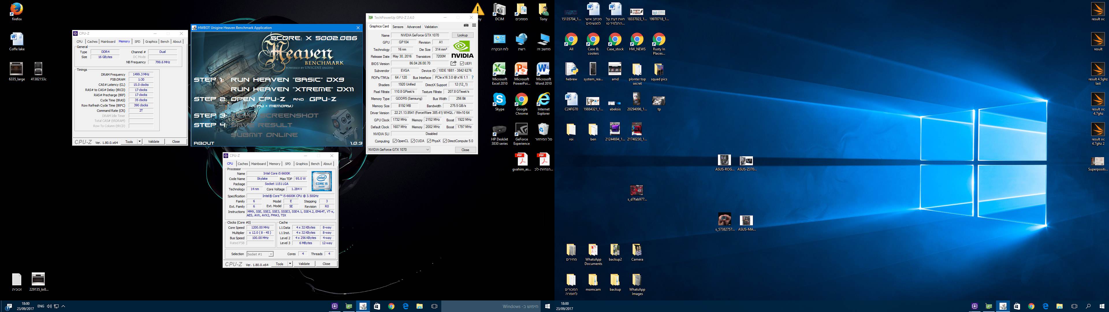Open HP DeskJet 3830 series icon
The height and width of the screenshot is (312, 1109).
pos(499,134)
